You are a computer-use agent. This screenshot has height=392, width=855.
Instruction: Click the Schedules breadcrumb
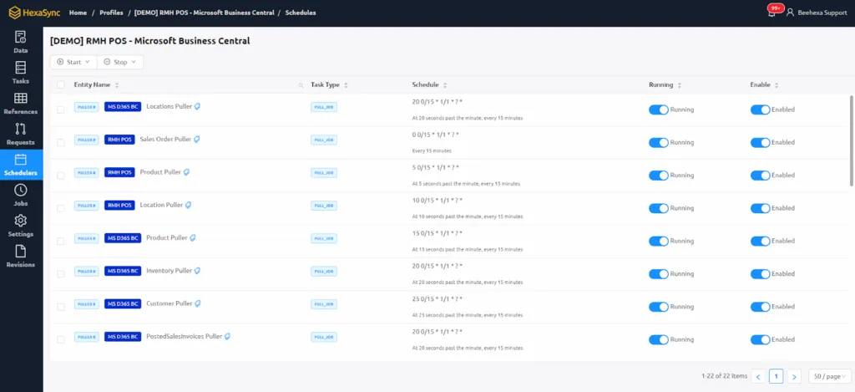click(301, 13)
